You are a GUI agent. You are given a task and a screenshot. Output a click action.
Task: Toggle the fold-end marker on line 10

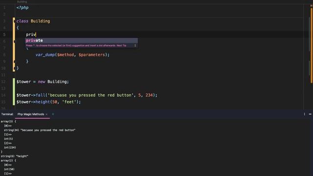point(14,68)
